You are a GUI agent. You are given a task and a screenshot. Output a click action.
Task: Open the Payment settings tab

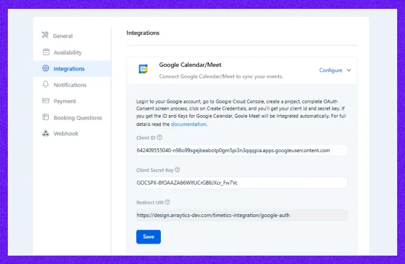pos(72,101)
